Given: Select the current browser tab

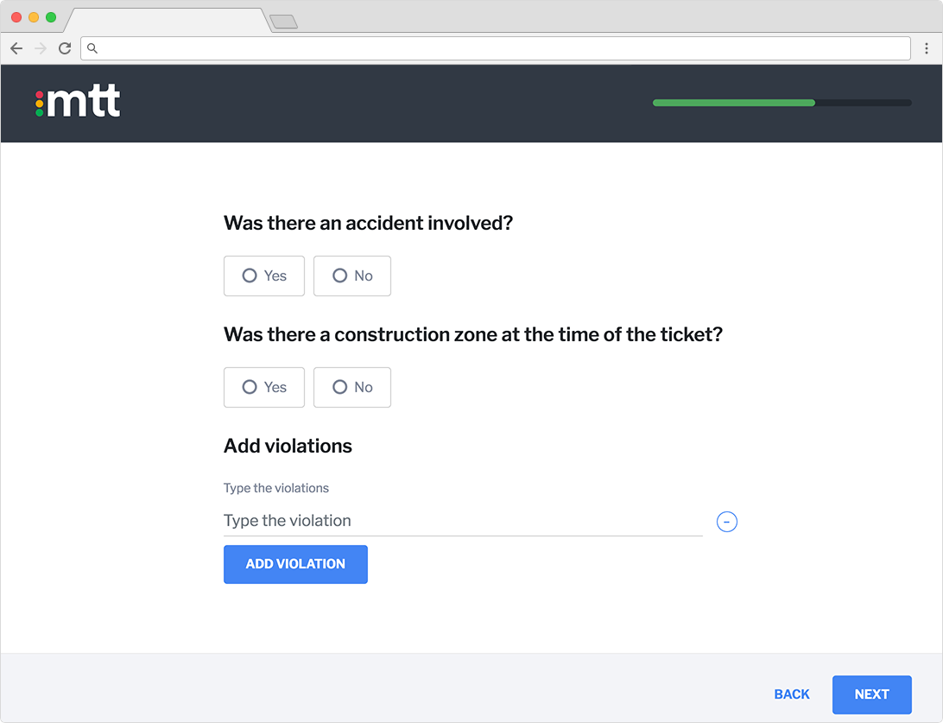Looking at the screenshot, I should (x=168, y=21).
